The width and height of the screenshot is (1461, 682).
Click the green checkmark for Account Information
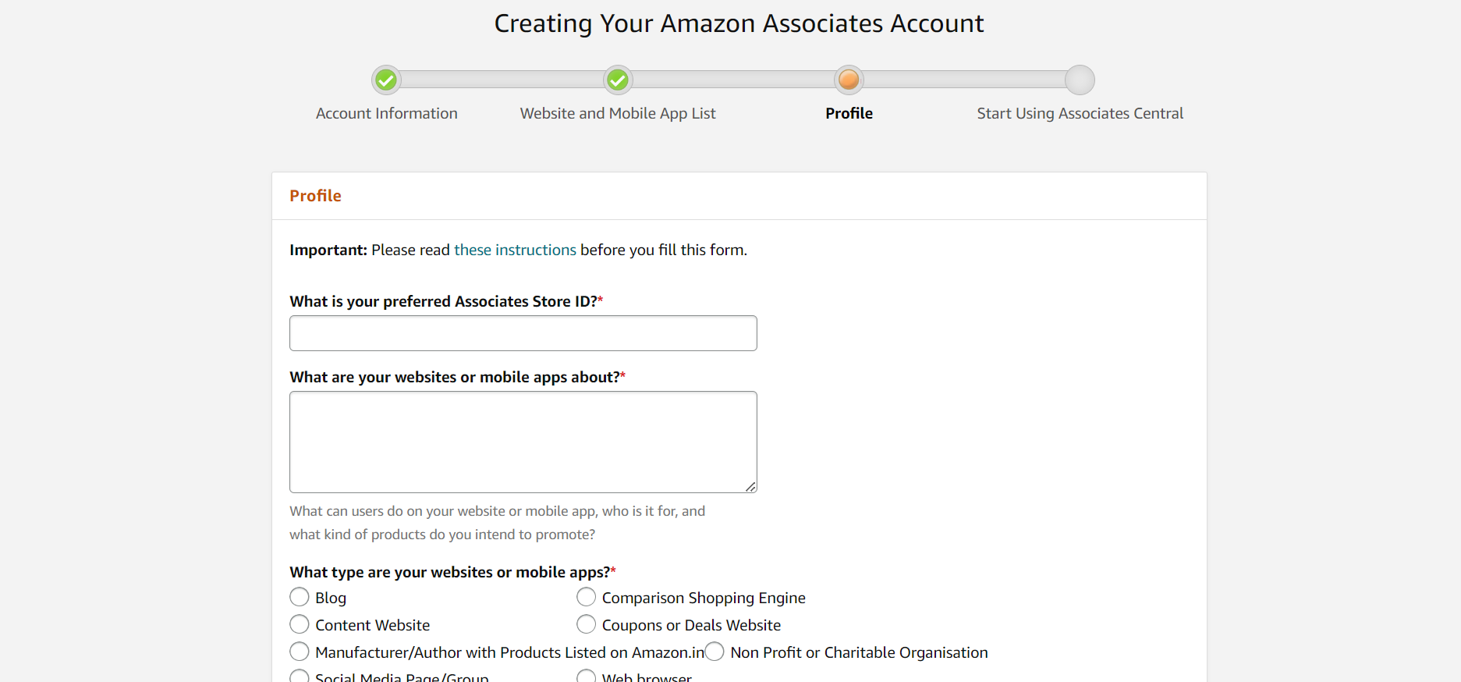pos(385,80)
